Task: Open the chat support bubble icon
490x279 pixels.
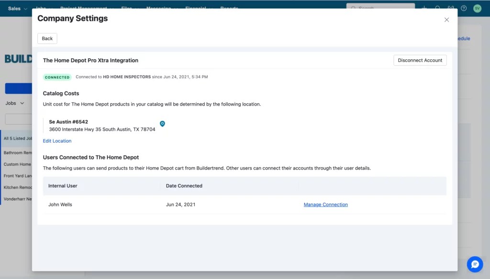Action: 475,264
